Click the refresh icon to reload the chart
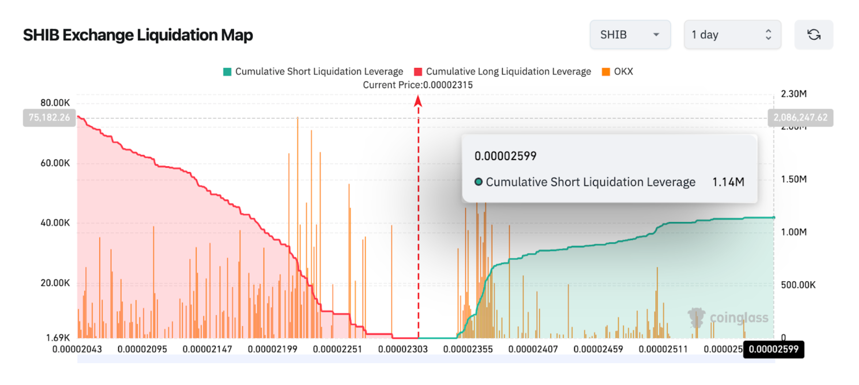Image resolution: width=859 pixels, height=385 pixels. pyautogui.click(x=814, y=35)
